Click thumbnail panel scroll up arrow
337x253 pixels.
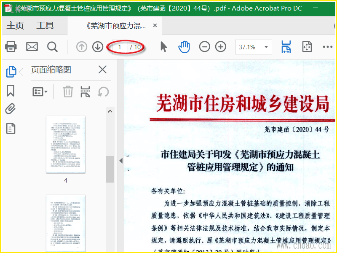tap(110, 111)
